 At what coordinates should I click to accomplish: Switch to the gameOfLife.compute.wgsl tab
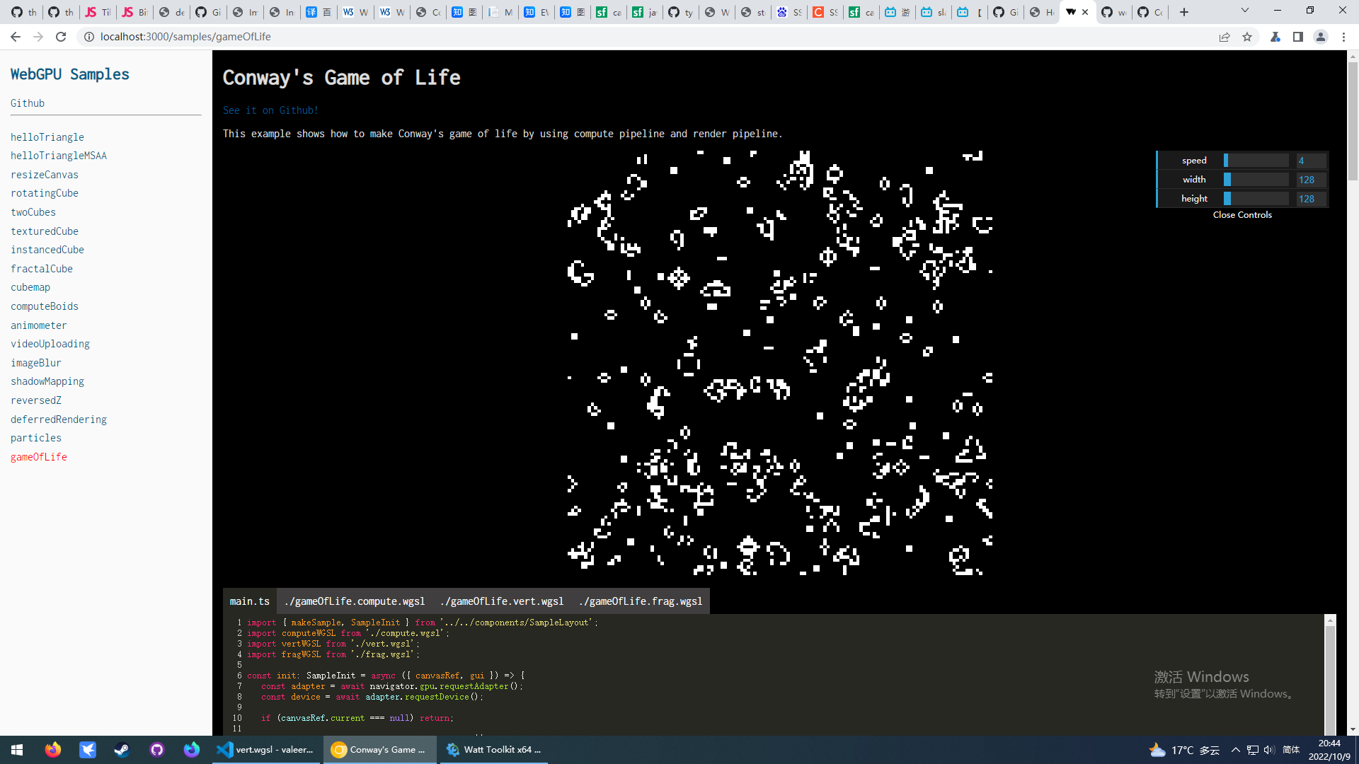click(355, 601)
